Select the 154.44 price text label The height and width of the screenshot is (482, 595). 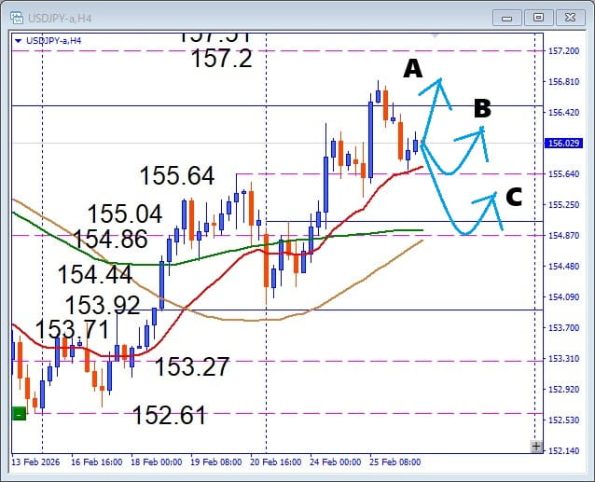tap(94, 275)
